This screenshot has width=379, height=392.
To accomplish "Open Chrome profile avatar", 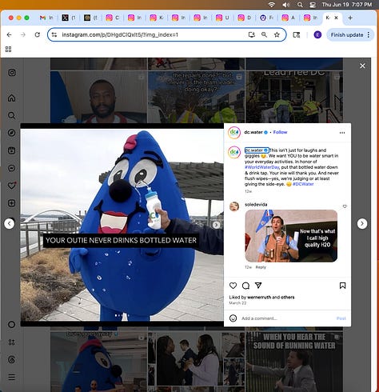I will pos(317,34).
